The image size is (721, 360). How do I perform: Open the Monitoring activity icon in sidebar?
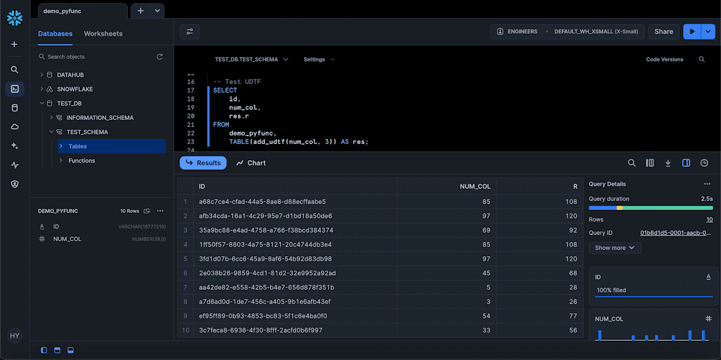coord(14,165)
